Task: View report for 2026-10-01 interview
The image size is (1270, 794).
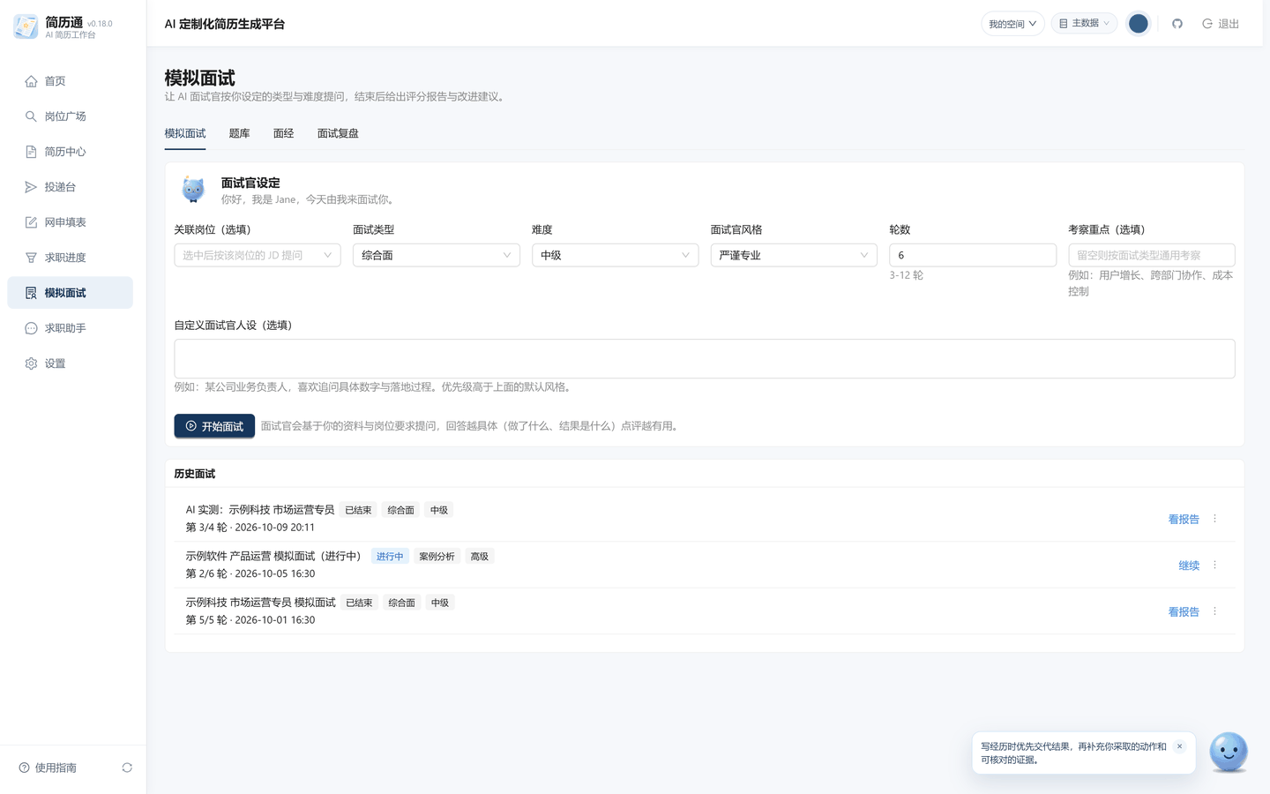Action: click(x=1184, y=612)
